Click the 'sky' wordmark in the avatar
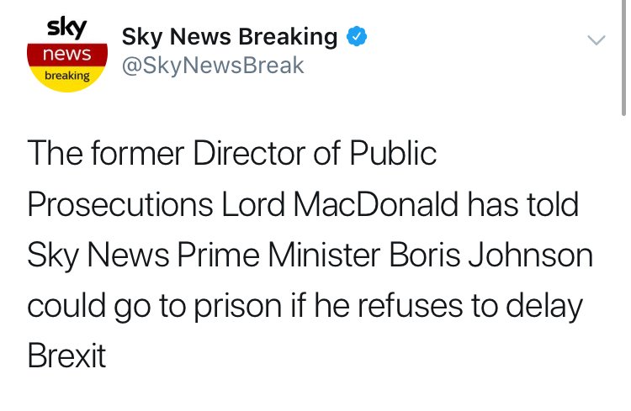The image size is (631, 411). pos(66,29)
